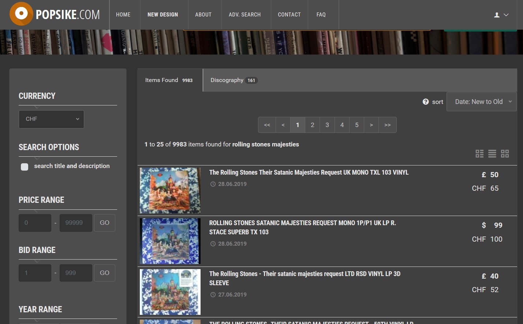The width and height of the screenshot is (523, 324).
Task: Open thumbnail of the LTD RSD VINYL listing
Action: point(170,292)
